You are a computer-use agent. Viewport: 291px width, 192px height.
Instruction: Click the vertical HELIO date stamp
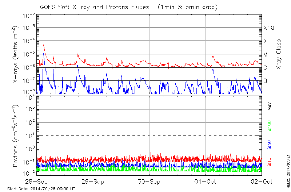click(288, 168)
